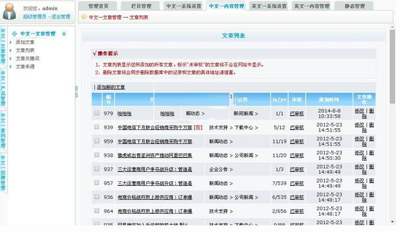Image resolution: width=400 pixels, height=232 pixels.
Task: Click the 审核 column header
Action: pyautogui.click(x=297, y=100)
